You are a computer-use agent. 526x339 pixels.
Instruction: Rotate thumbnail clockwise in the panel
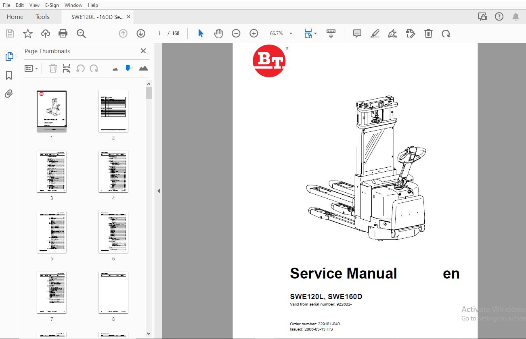coord(94,68)
